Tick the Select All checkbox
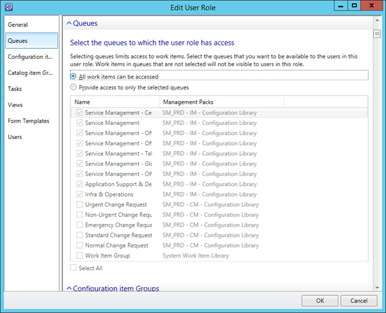Viewport: 386px width, 313px height. click(73, 268)
